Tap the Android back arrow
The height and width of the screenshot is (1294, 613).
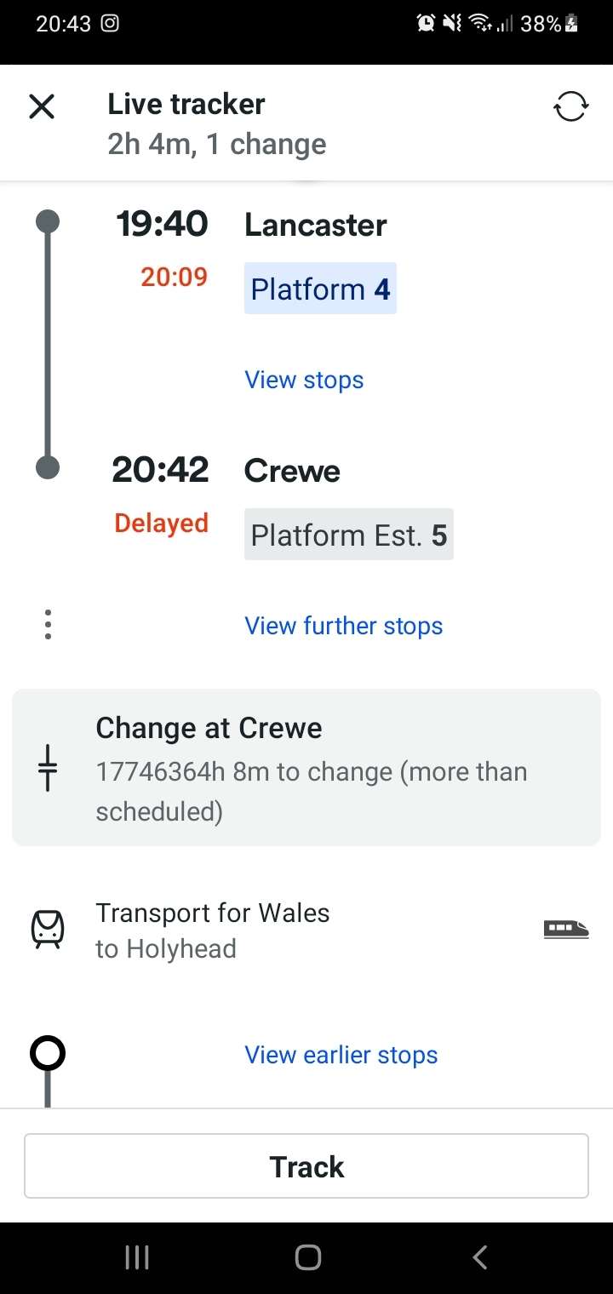point(480,1257)
